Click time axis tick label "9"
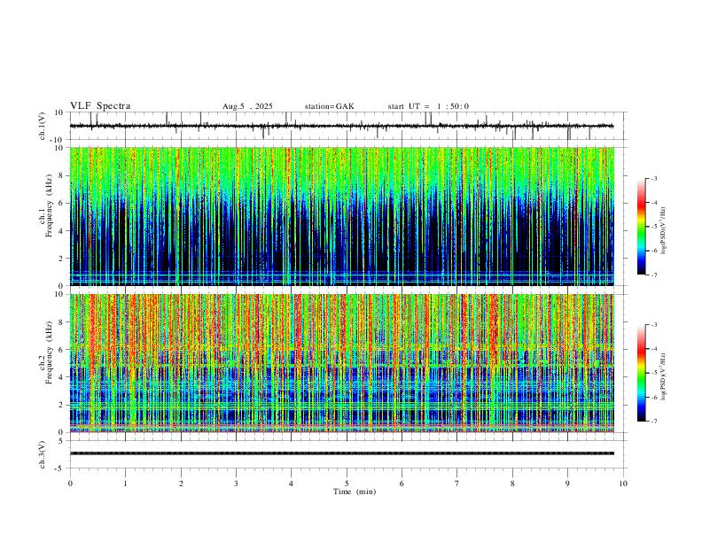 coord(567,484)
